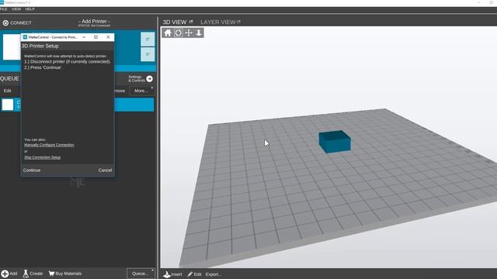This screenshot has width=497, height=279.
Task: Open the VIEW menu
Action: pyautogui.click(x=16, y=9)
